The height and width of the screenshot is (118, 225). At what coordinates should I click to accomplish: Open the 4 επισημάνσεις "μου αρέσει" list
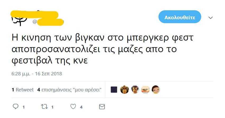[70, 90]
